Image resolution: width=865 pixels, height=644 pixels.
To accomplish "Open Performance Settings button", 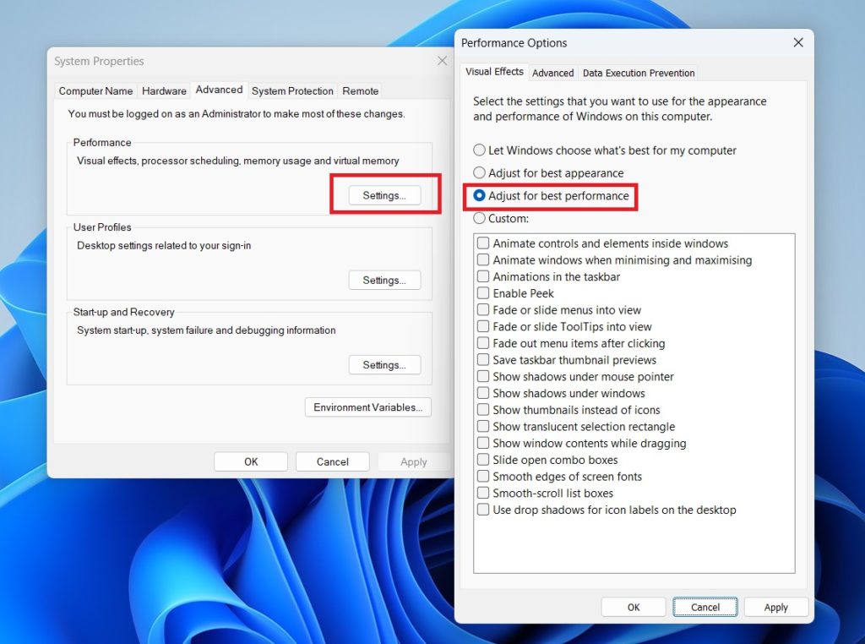I will coord(384,195).
